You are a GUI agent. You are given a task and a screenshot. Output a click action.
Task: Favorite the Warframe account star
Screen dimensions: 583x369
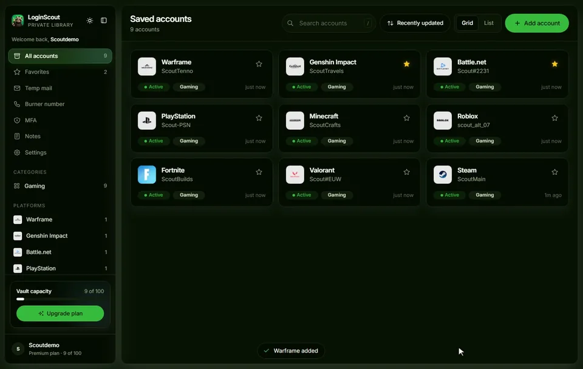tap(259, 64)
